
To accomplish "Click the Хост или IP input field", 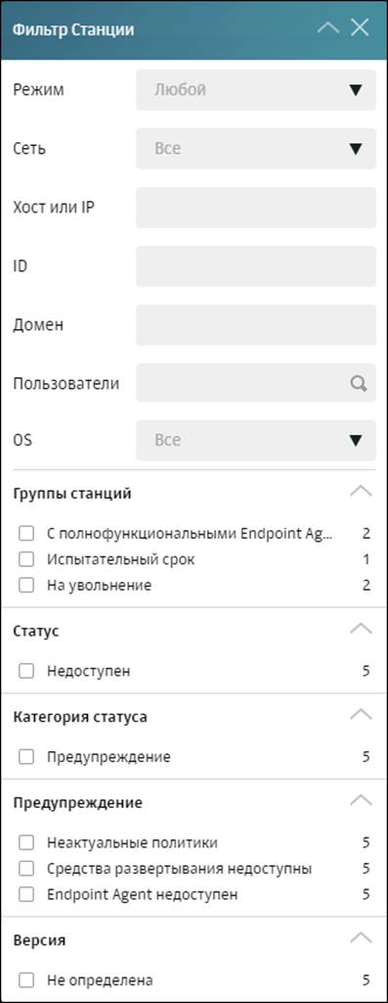I will click(x=256, y=208).
